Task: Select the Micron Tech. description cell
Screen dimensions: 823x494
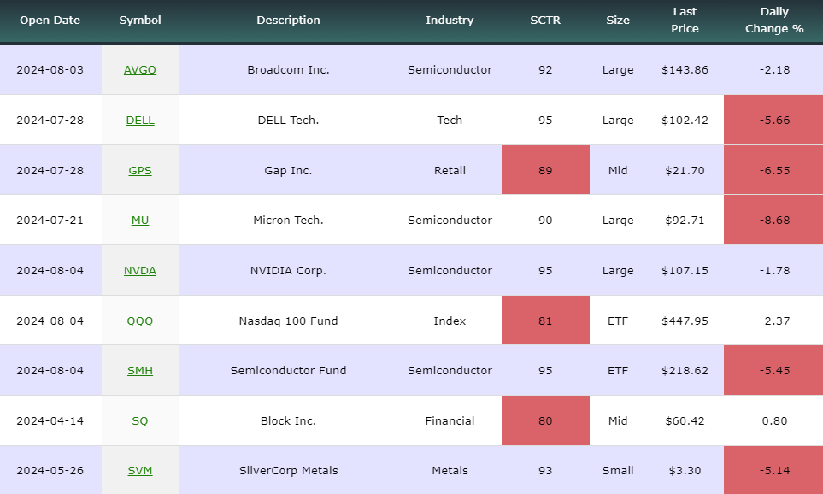Action: [288, 221]
